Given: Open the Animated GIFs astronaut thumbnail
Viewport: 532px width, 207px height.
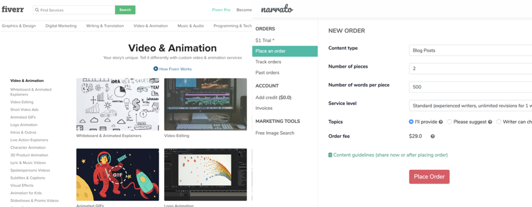Looking at the screenshot, I should tap(117, 175).
